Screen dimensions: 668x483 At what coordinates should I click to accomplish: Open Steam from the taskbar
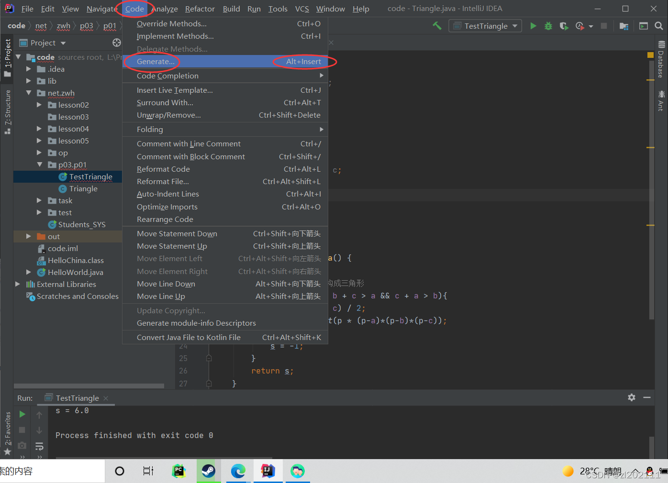pos(208,471)
